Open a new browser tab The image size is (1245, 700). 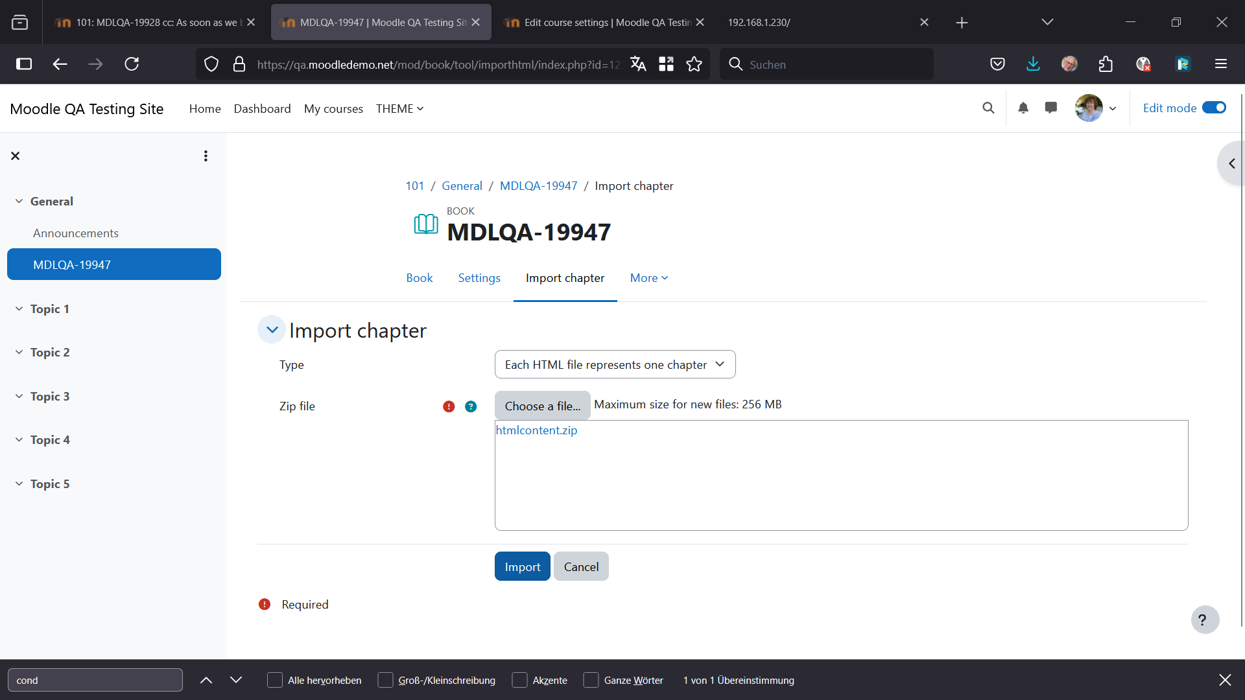(x=962, y=23)
